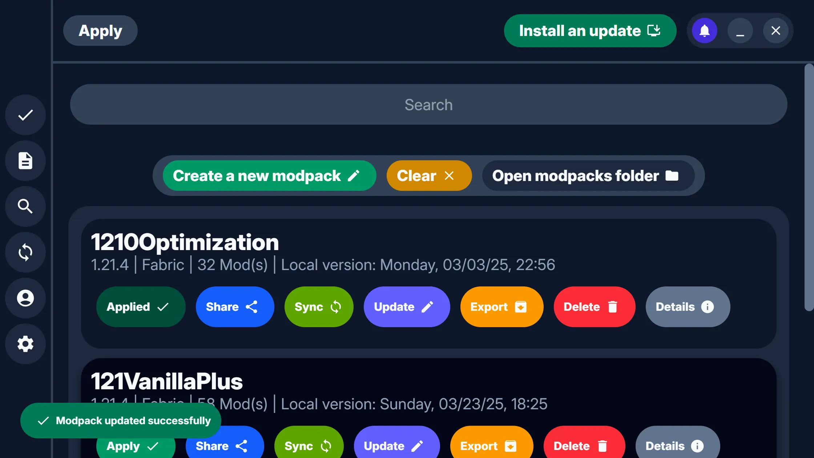Click the vertical scrollbar thumb
Screen dimensions: 814x458
click(x=809, y=187)
